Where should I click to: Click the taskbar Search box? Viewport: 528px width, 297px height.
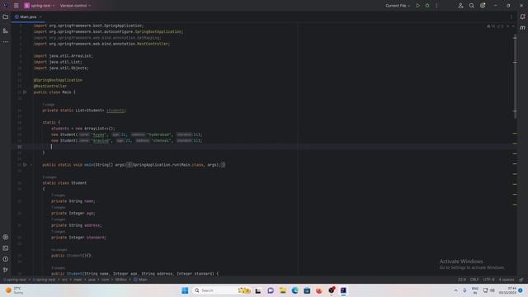click(222, 290)
